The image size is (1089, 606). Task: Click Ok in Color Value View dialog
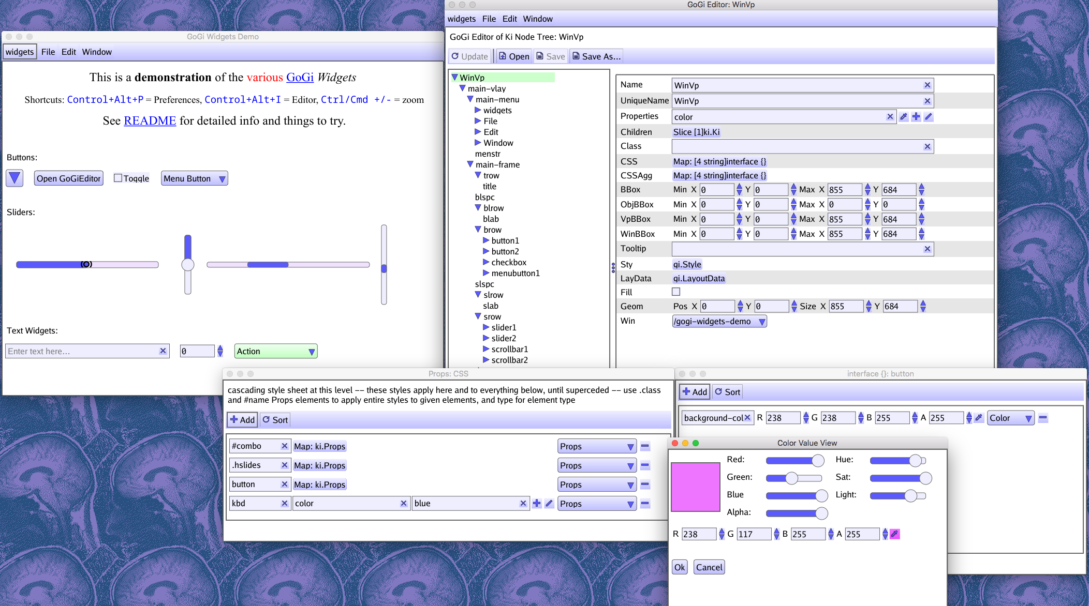tap(681, 567)
